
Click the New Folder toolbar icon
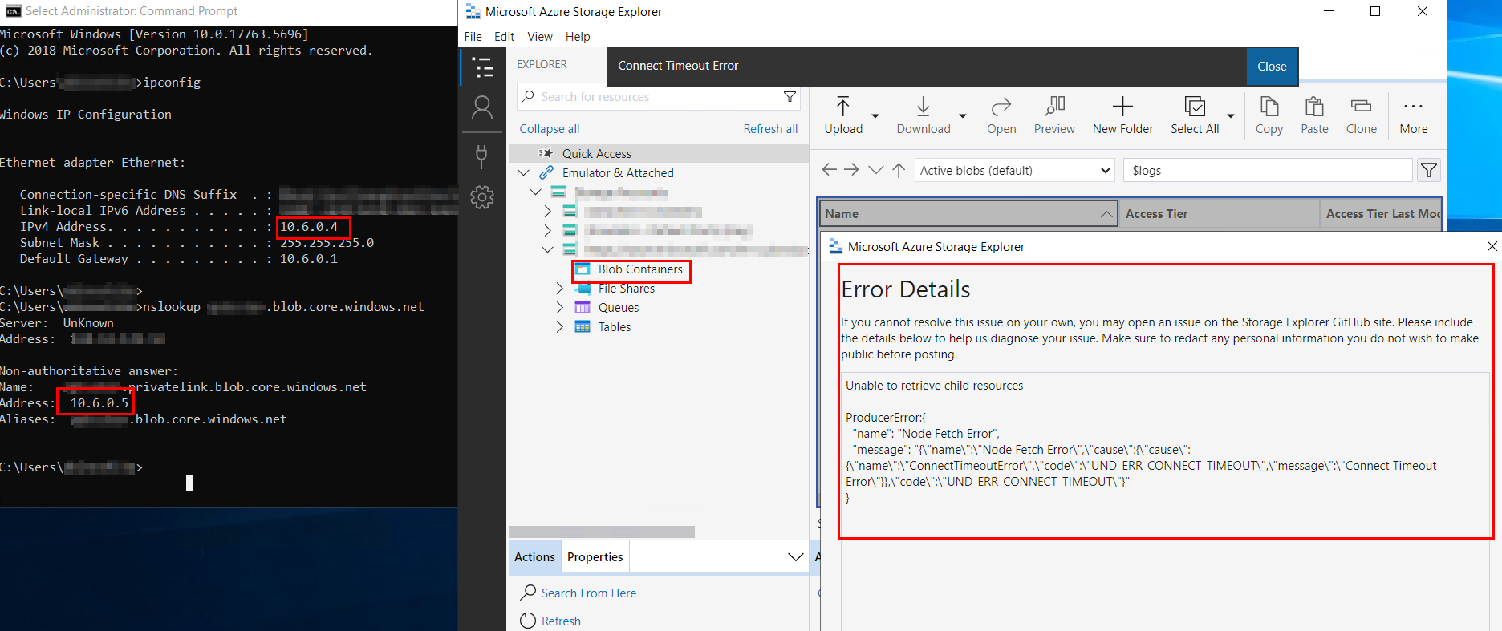(x=1122, y=116)
